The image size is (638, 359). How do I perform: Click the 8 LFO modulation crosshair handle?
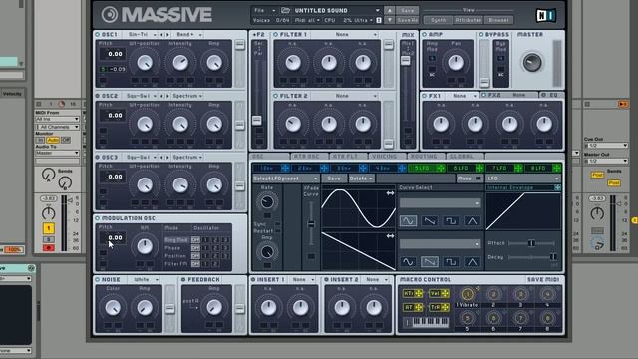click(556, 168)
